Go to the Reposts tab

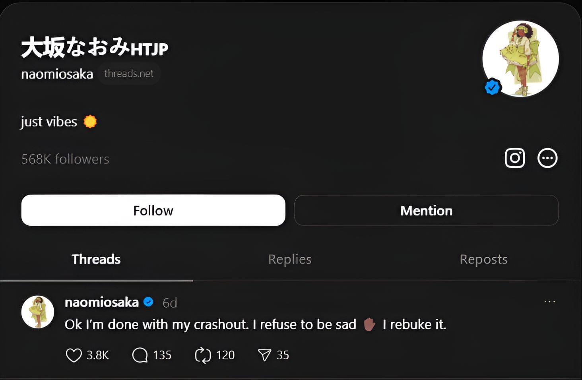483,259
